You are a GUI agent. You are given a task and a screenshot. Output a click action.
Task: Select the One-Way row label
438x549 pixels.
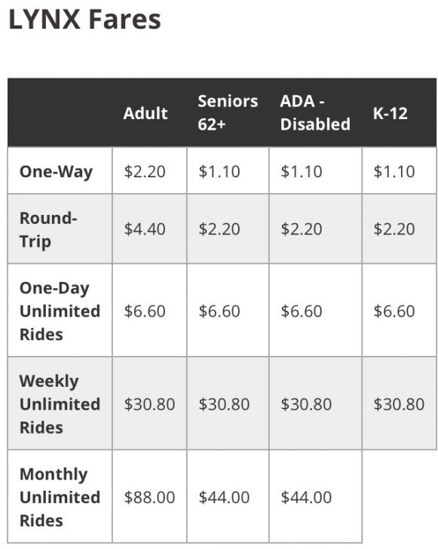[x=56, y=172]
